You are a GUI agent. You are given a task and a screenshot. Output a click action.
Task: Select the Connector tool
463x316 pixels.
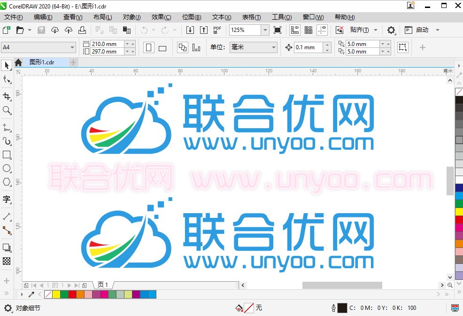point(7,230)
